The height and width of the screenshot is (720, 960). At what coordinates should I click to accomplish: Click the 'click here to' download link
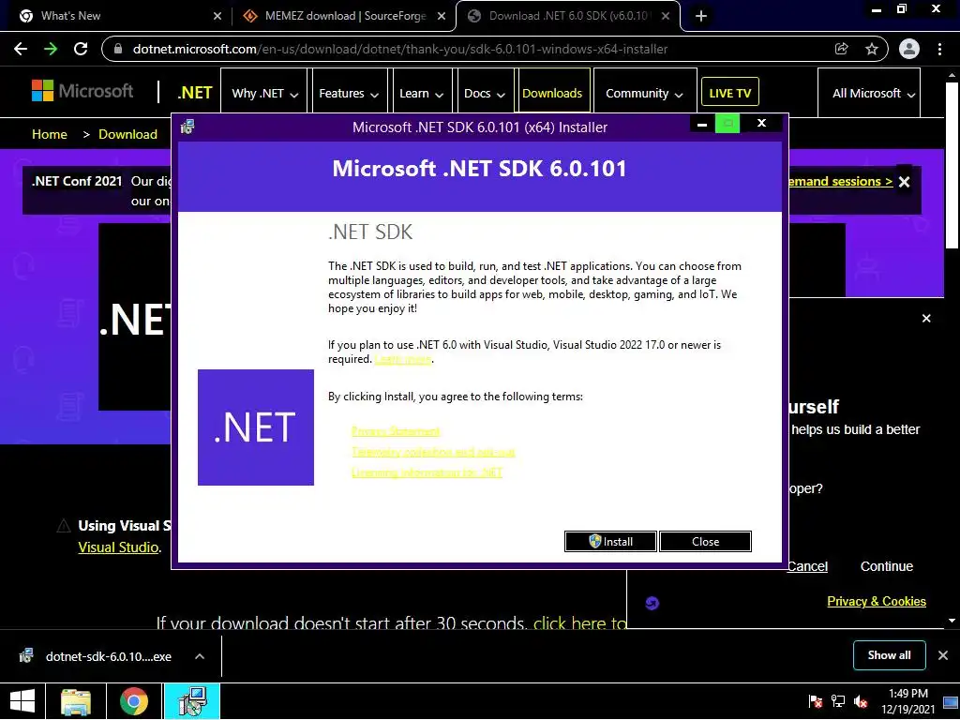[x=579, y=623]
